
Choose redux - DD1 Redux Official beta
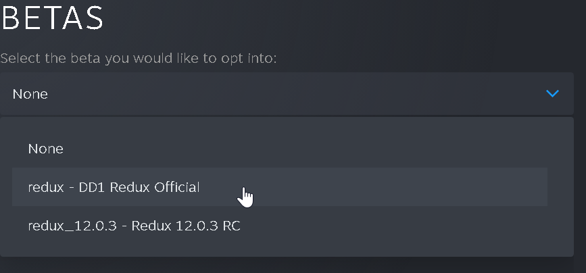click(x=114, y=187)
